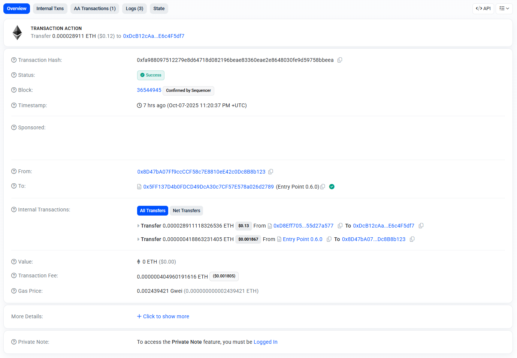Viewport: 517px width, 358px height.
Task: Expand the first internal transfer row
Action: [138, 226]
